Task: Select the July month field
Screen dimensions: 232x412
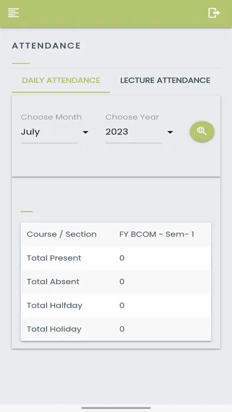Action: [49, 132]
